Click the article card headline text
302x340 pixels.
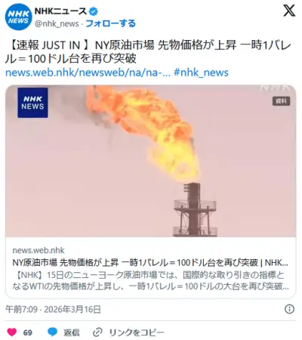(150, 263)
